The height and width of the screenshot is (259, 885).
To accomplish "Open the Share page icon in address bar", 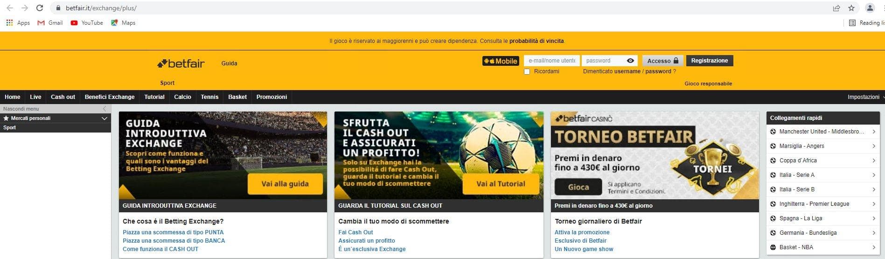I will point(836,8).
